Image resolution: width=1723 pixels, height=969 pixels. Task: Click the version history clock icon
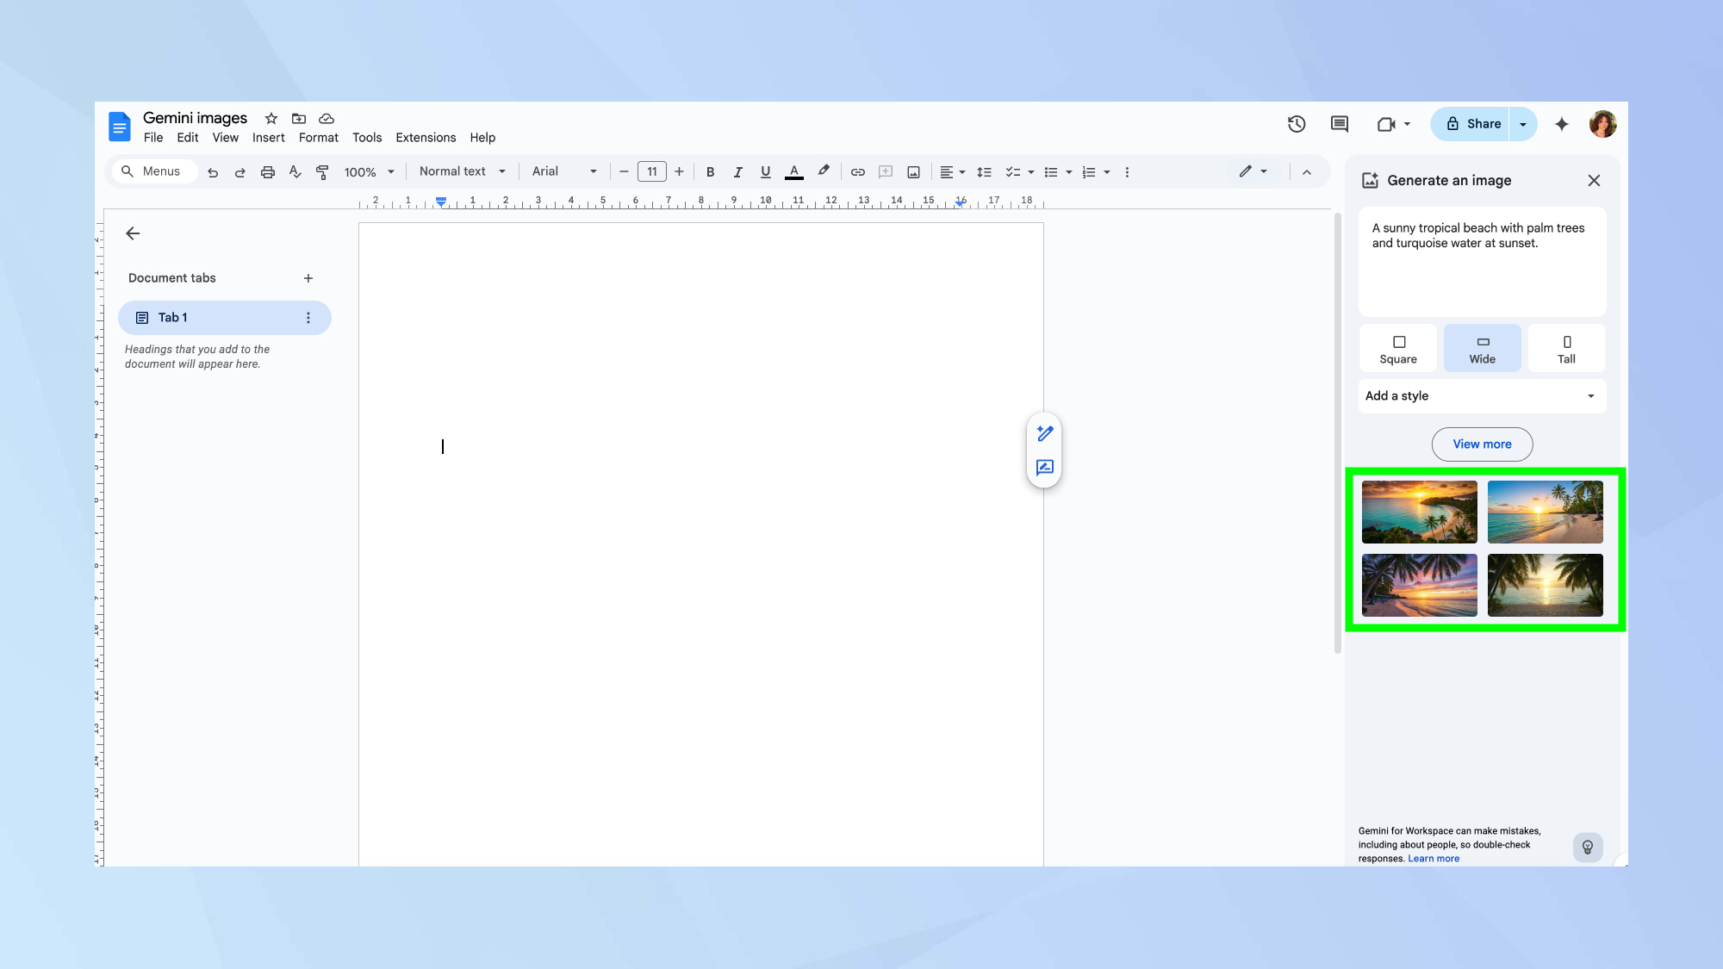1297,124
